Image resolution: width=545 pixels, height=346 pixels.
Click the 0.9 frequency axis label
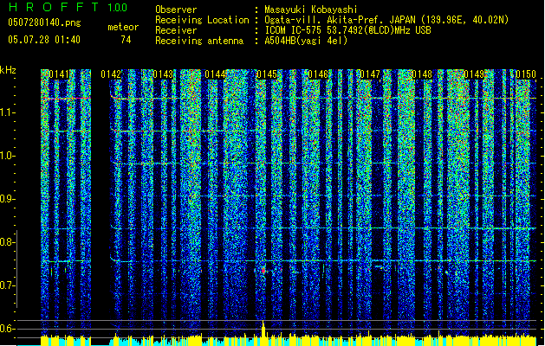pyautogui.click(x=8, y=199)
